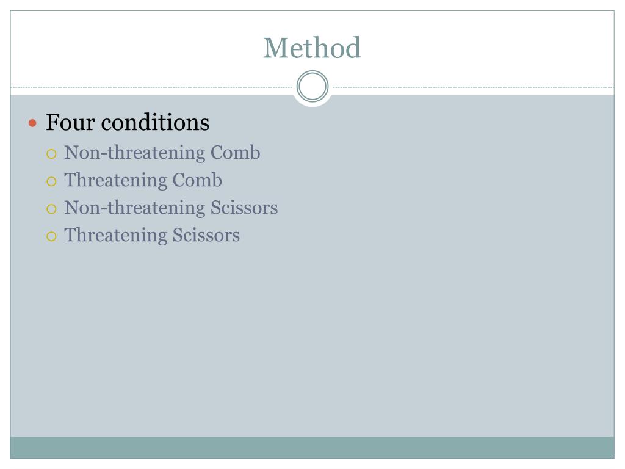Click the dashed divider line left of the circle

pos(151,87)
